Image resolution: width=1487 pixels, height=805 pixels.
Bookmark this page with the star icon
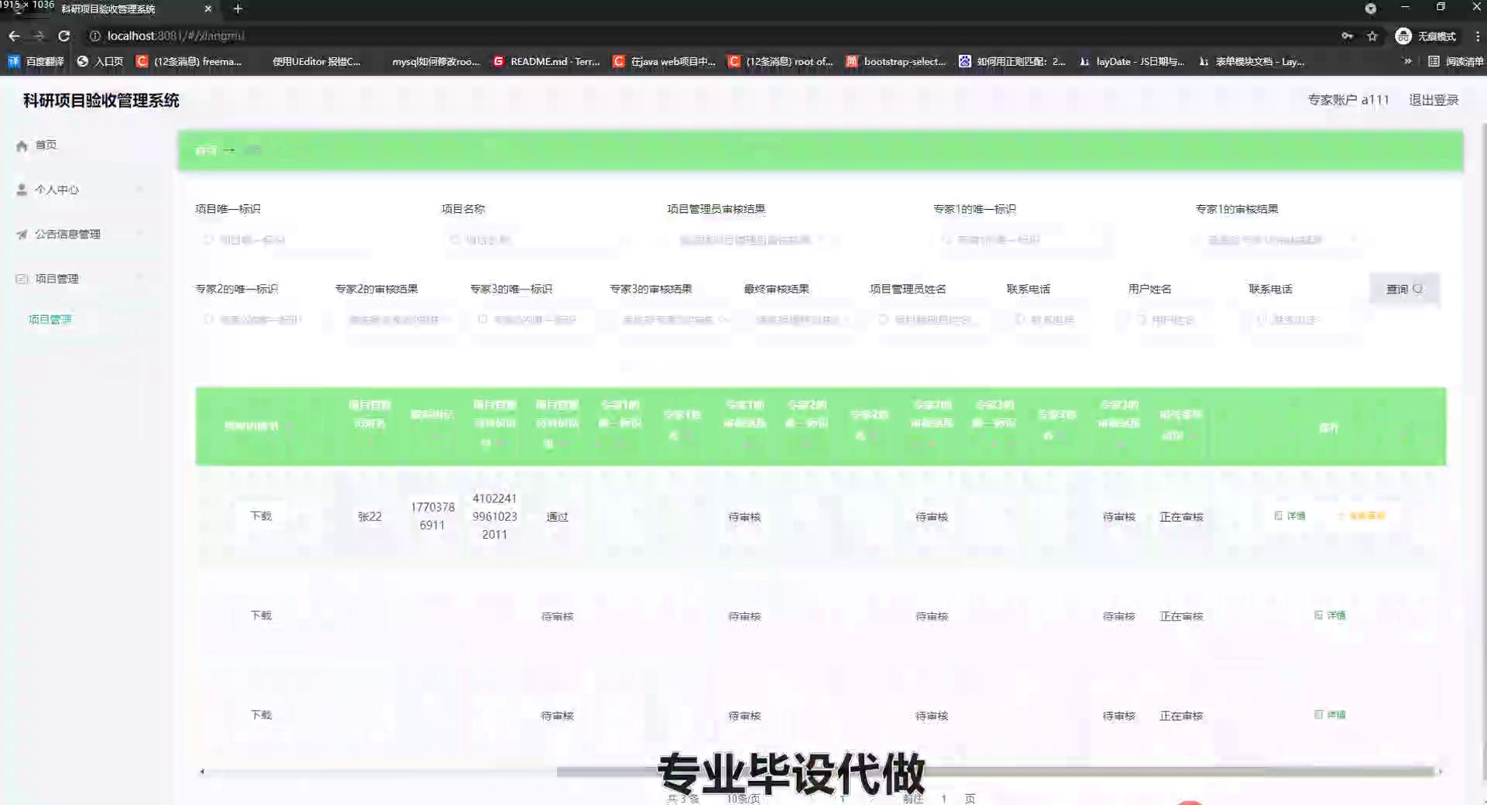(x=1372, y=36)
